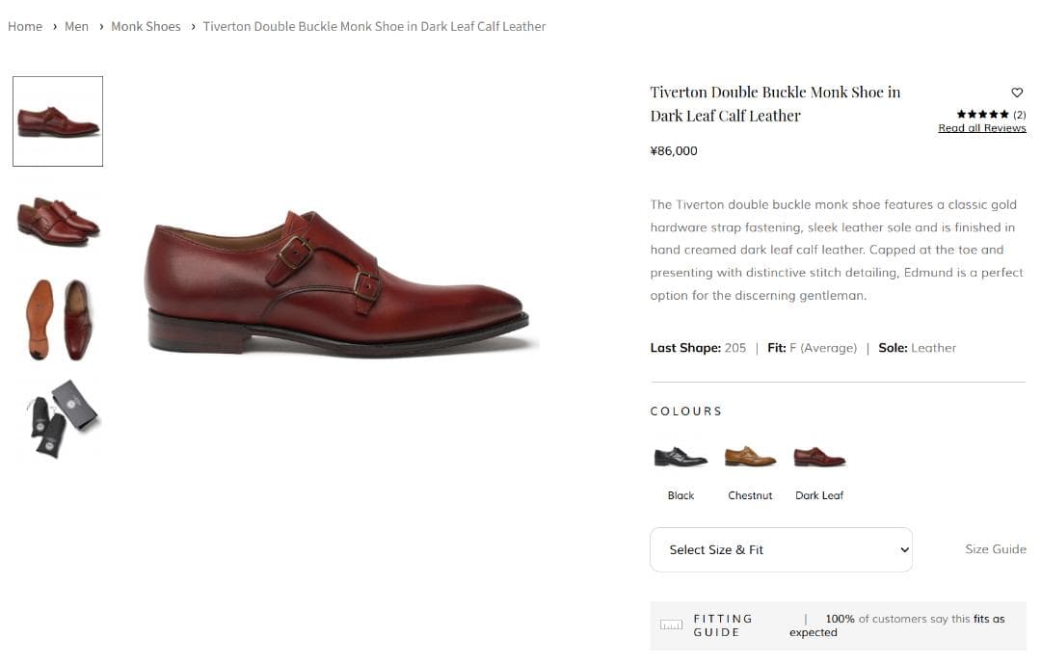This screenshot has width=1041, height=664.
Task: Open the shoe-box packaging thumbnail
Action: 57,417
